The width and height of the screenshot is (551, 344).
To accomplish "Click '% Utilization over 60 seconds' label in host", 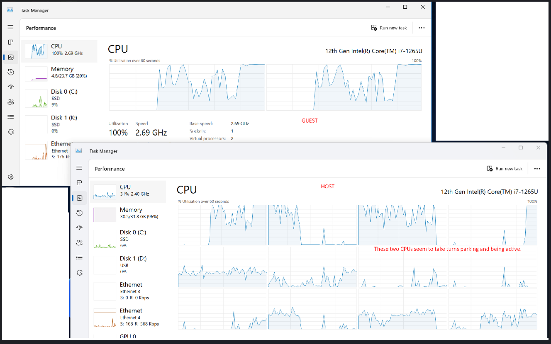I will coord(204,201).
